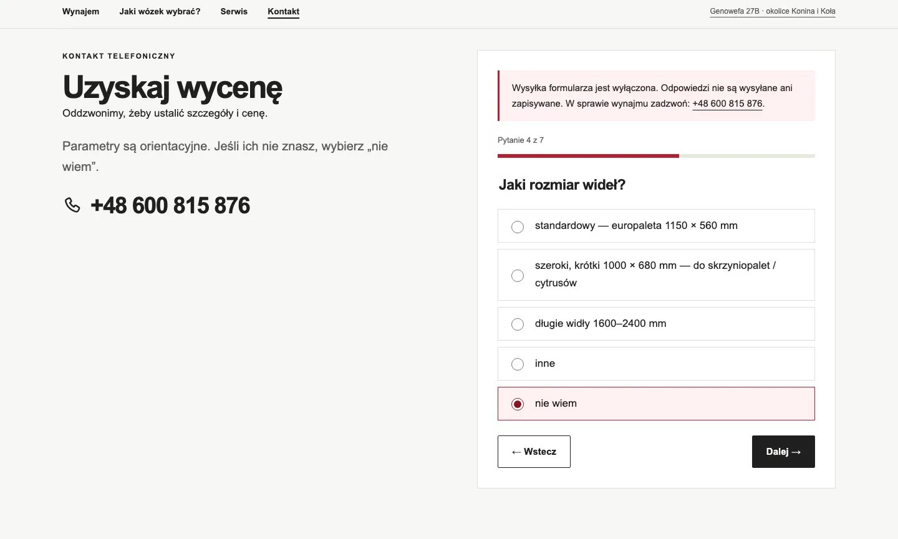Click the phone handset icon

tap(72, 205)
